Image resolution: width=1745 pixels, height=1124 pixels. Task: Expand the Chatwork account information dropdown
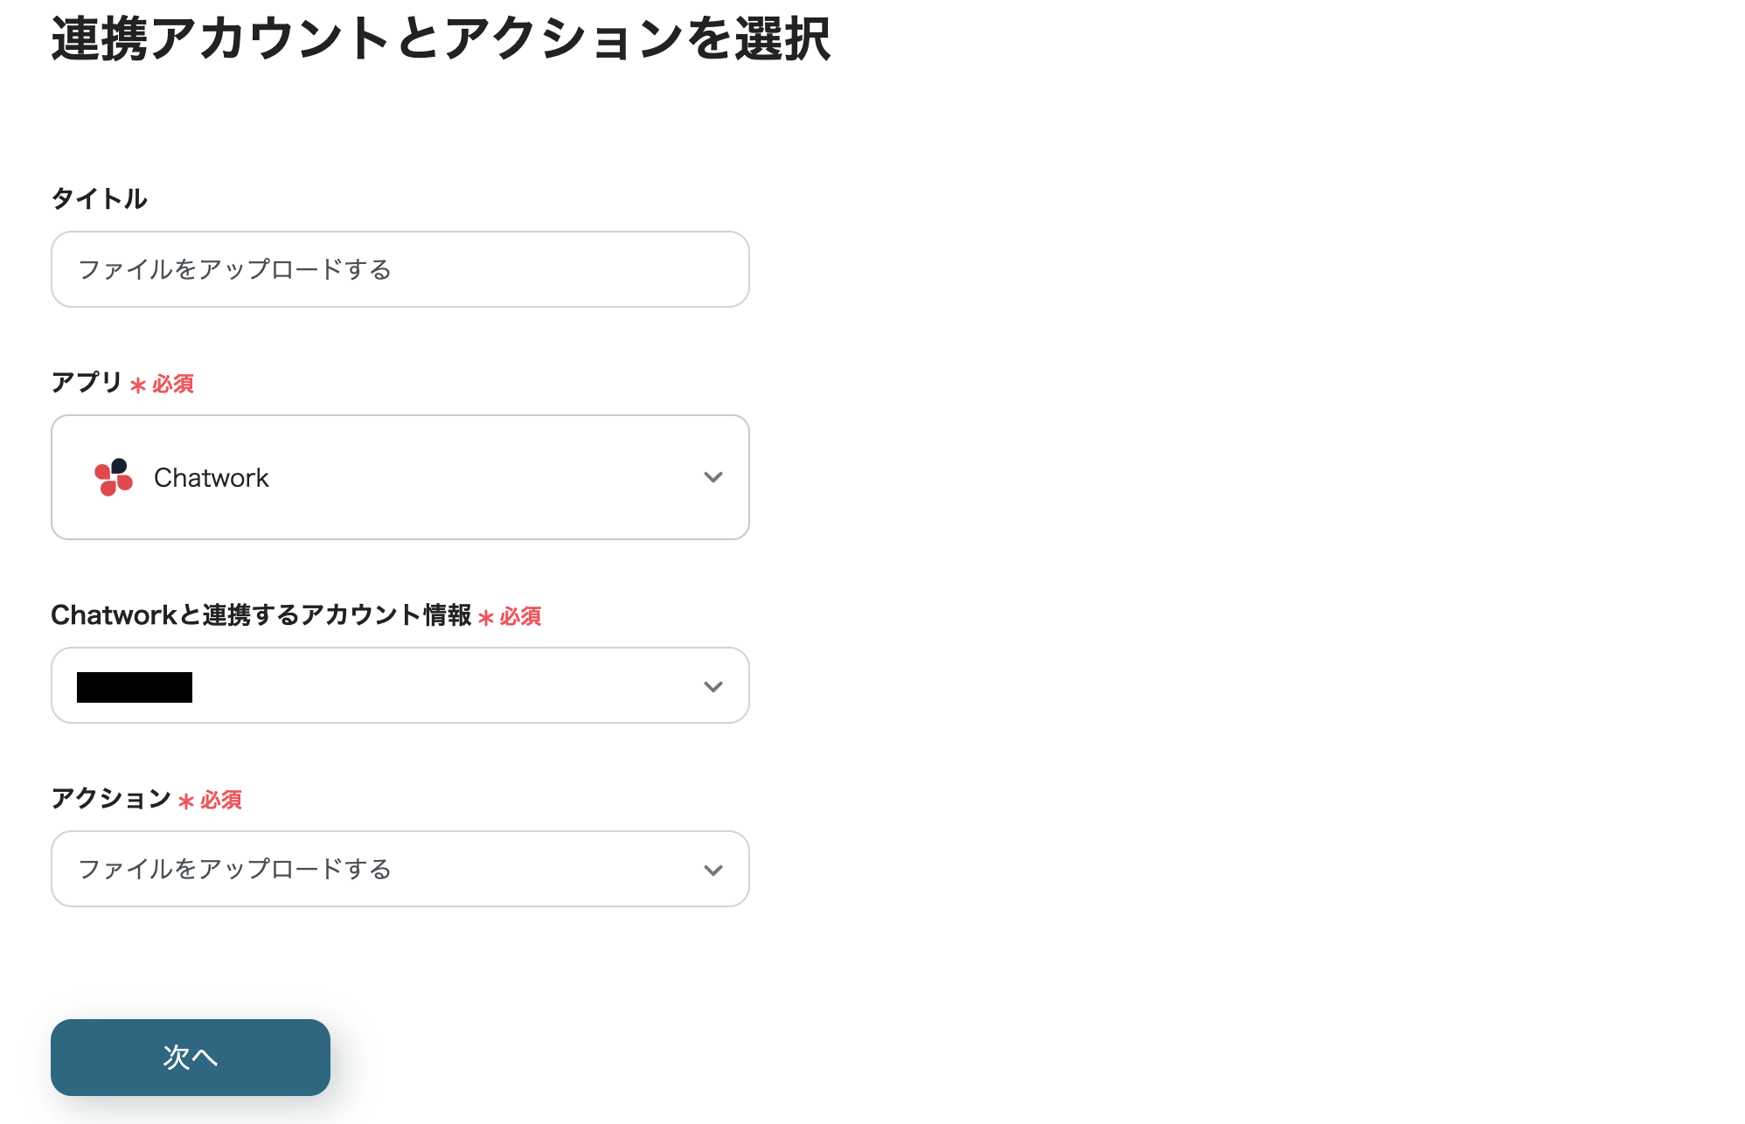[x=400, y=685]
